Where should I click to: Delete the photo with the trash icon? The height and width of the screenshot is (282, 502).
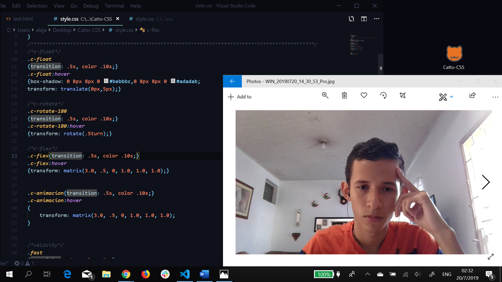[345, 96]
